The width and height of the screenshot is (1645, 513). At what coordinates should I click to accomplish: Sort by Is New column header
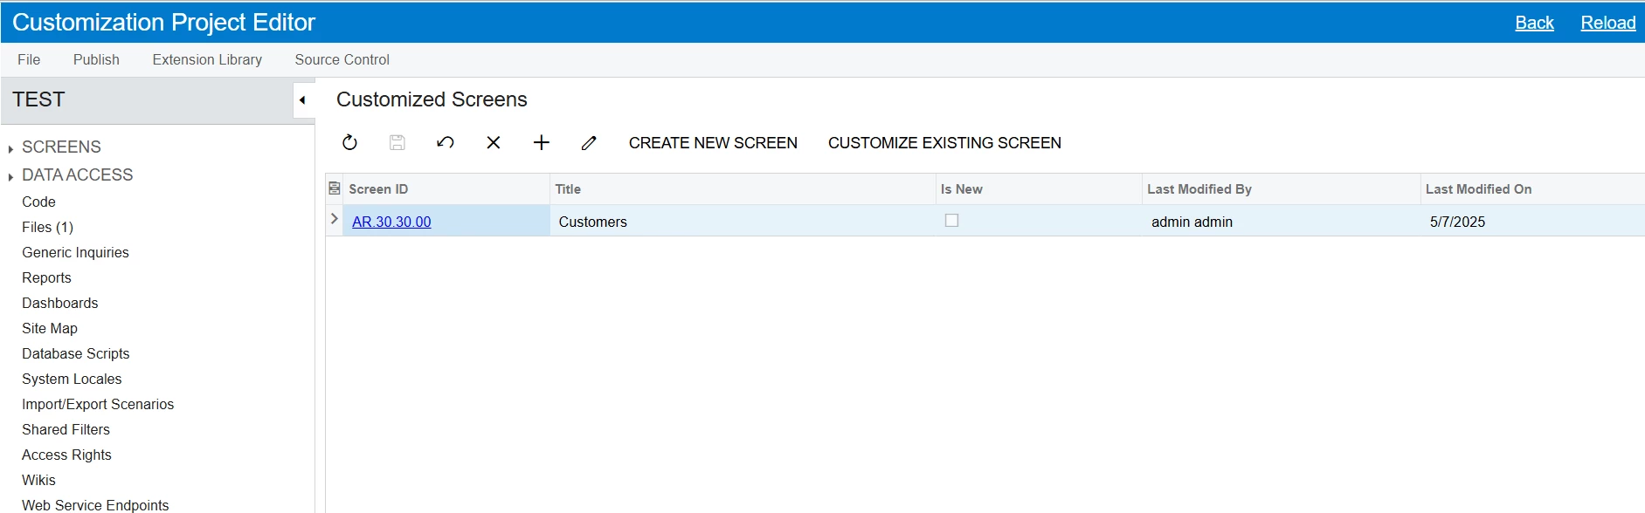click(x=1039, y=188)
